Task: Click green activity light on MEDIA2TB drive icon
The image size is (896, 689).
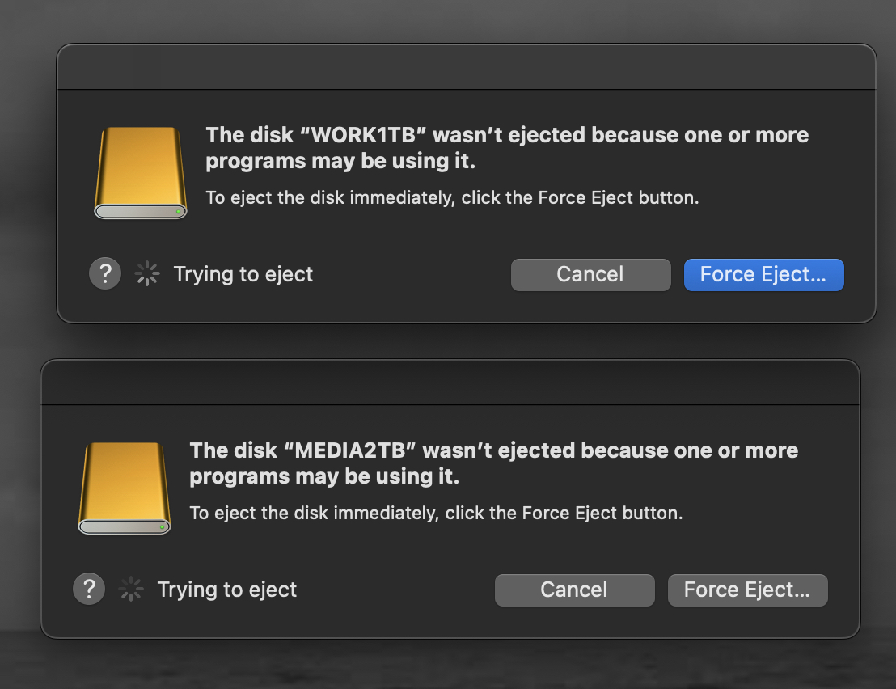Action: 163,526
